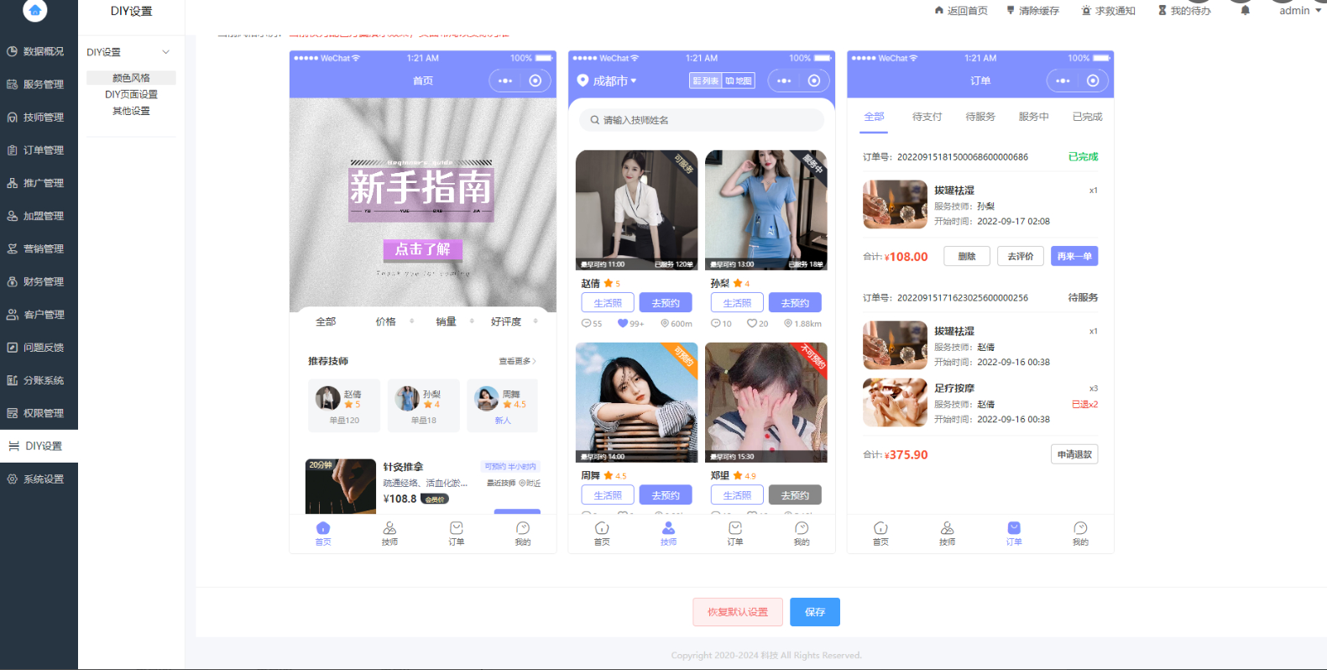The height and width of the screenshot is (670, 1327).
Task: Open 求救通知 in the top bar
Action: click(x=1108, y=11)
